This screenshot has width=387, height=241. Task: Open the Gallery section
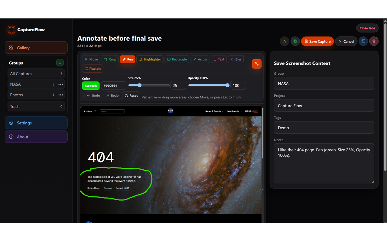(36, 48)
